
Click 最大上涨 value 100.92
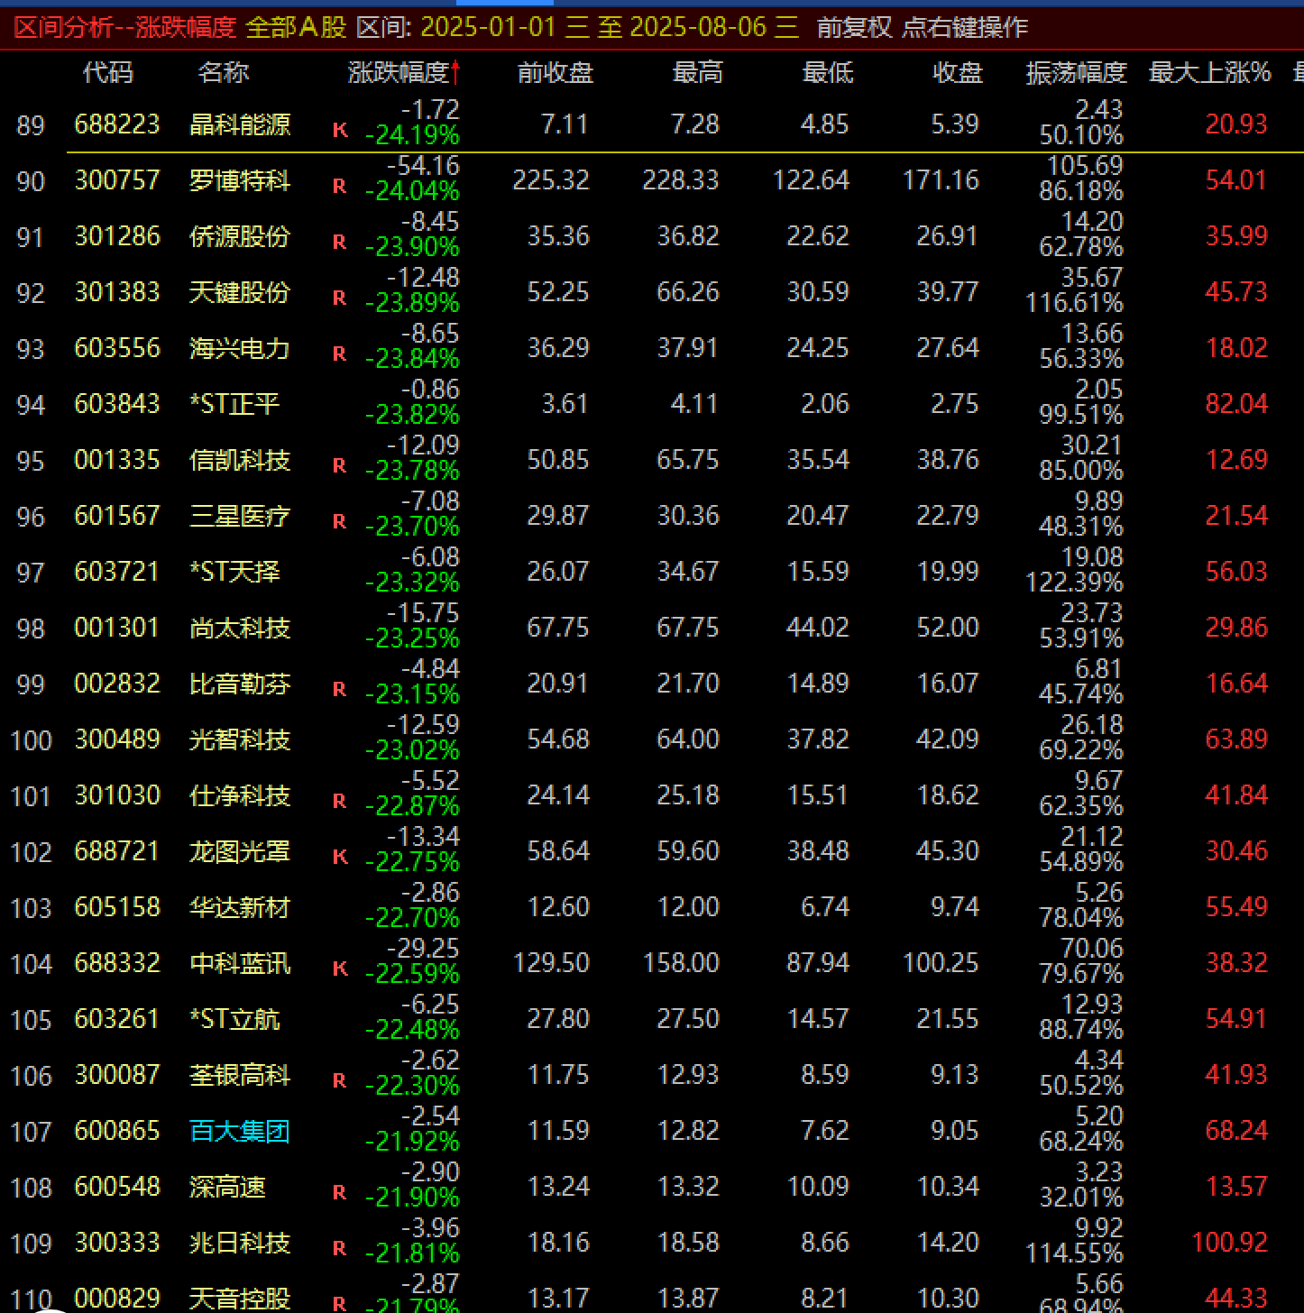tap(1230, 1242)
